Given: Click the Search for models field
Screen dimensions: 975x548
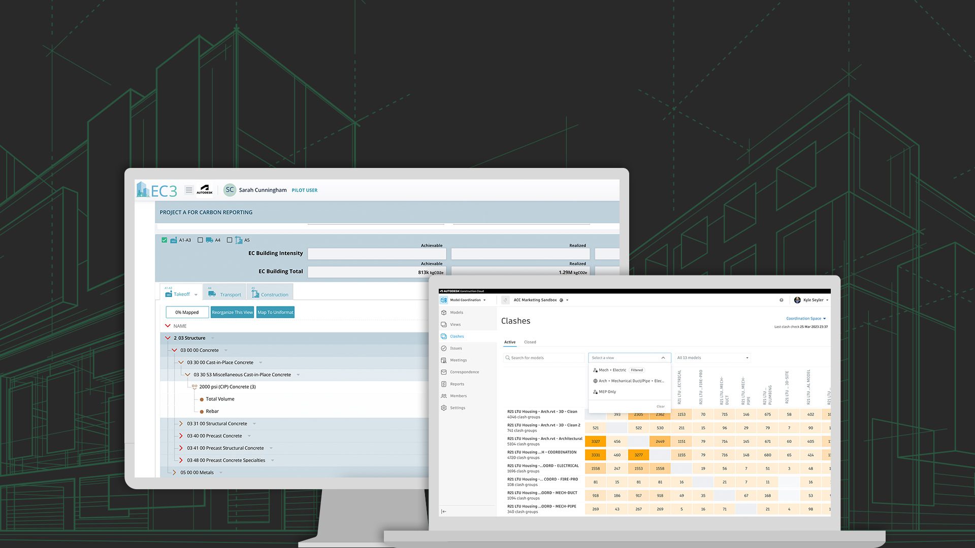Looking at the screenshot, I should 544,358.
